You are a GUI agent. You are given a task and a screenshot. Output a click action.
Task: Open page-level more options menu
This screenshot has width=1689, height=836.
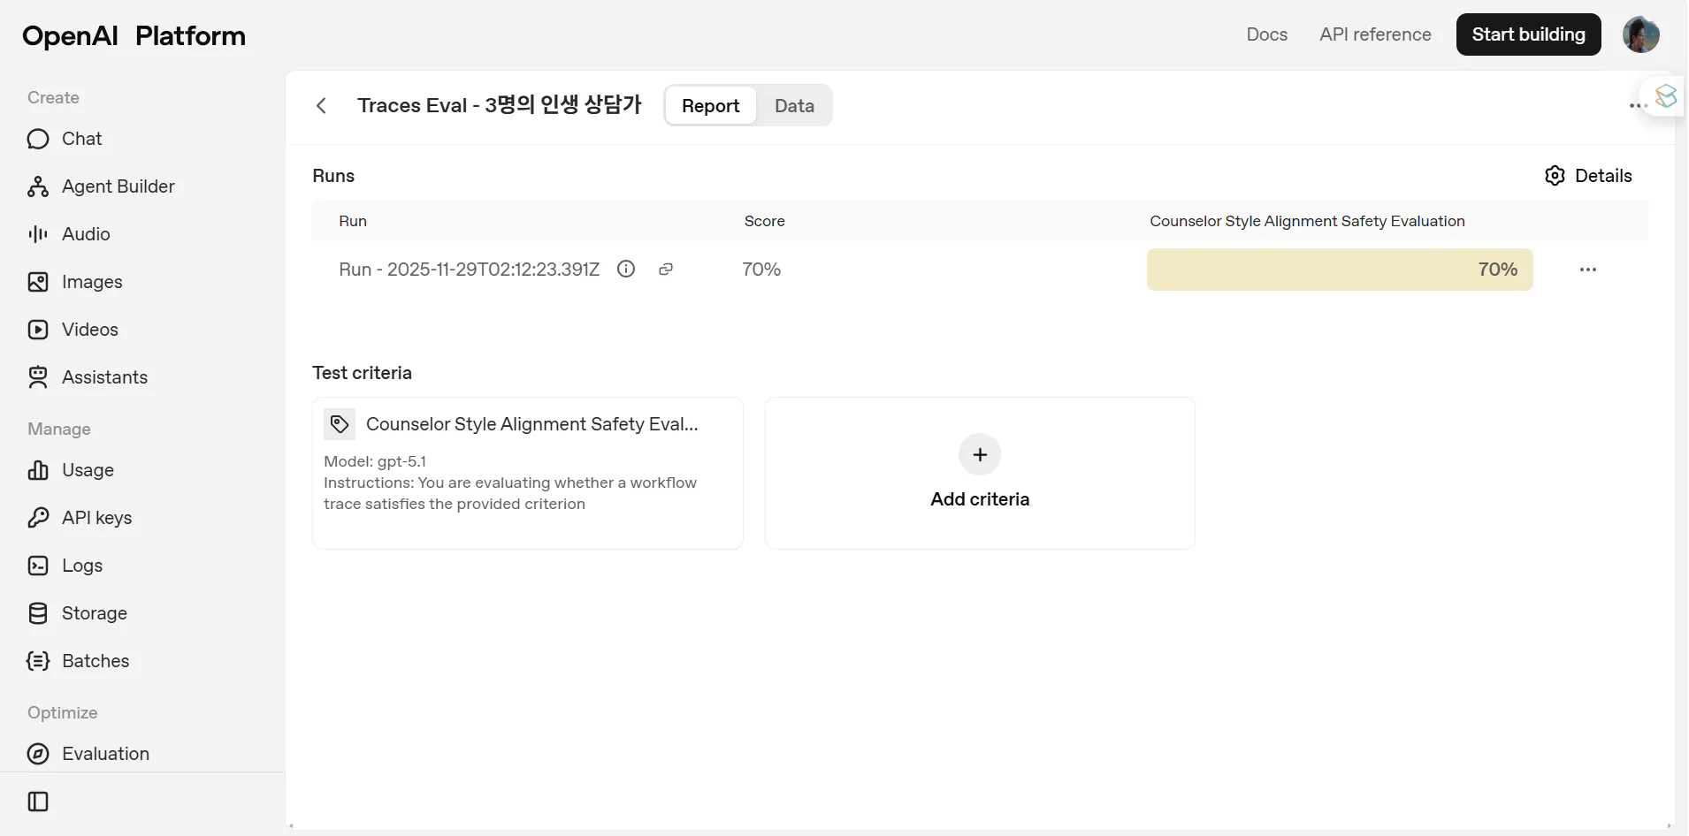(1636, 106)
